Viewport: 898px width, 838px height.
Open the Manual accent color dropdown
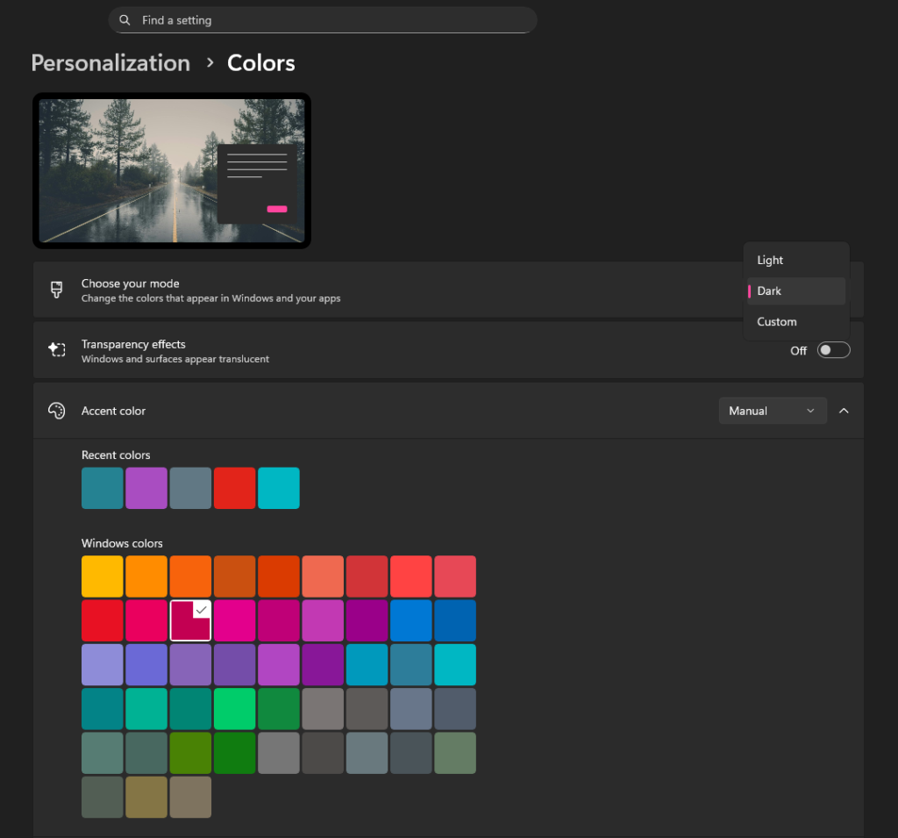point(772,410)
